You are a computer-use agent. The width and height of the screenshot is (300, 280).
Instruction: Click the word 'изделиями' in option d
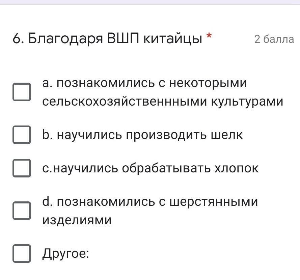(x=77, y=220)
